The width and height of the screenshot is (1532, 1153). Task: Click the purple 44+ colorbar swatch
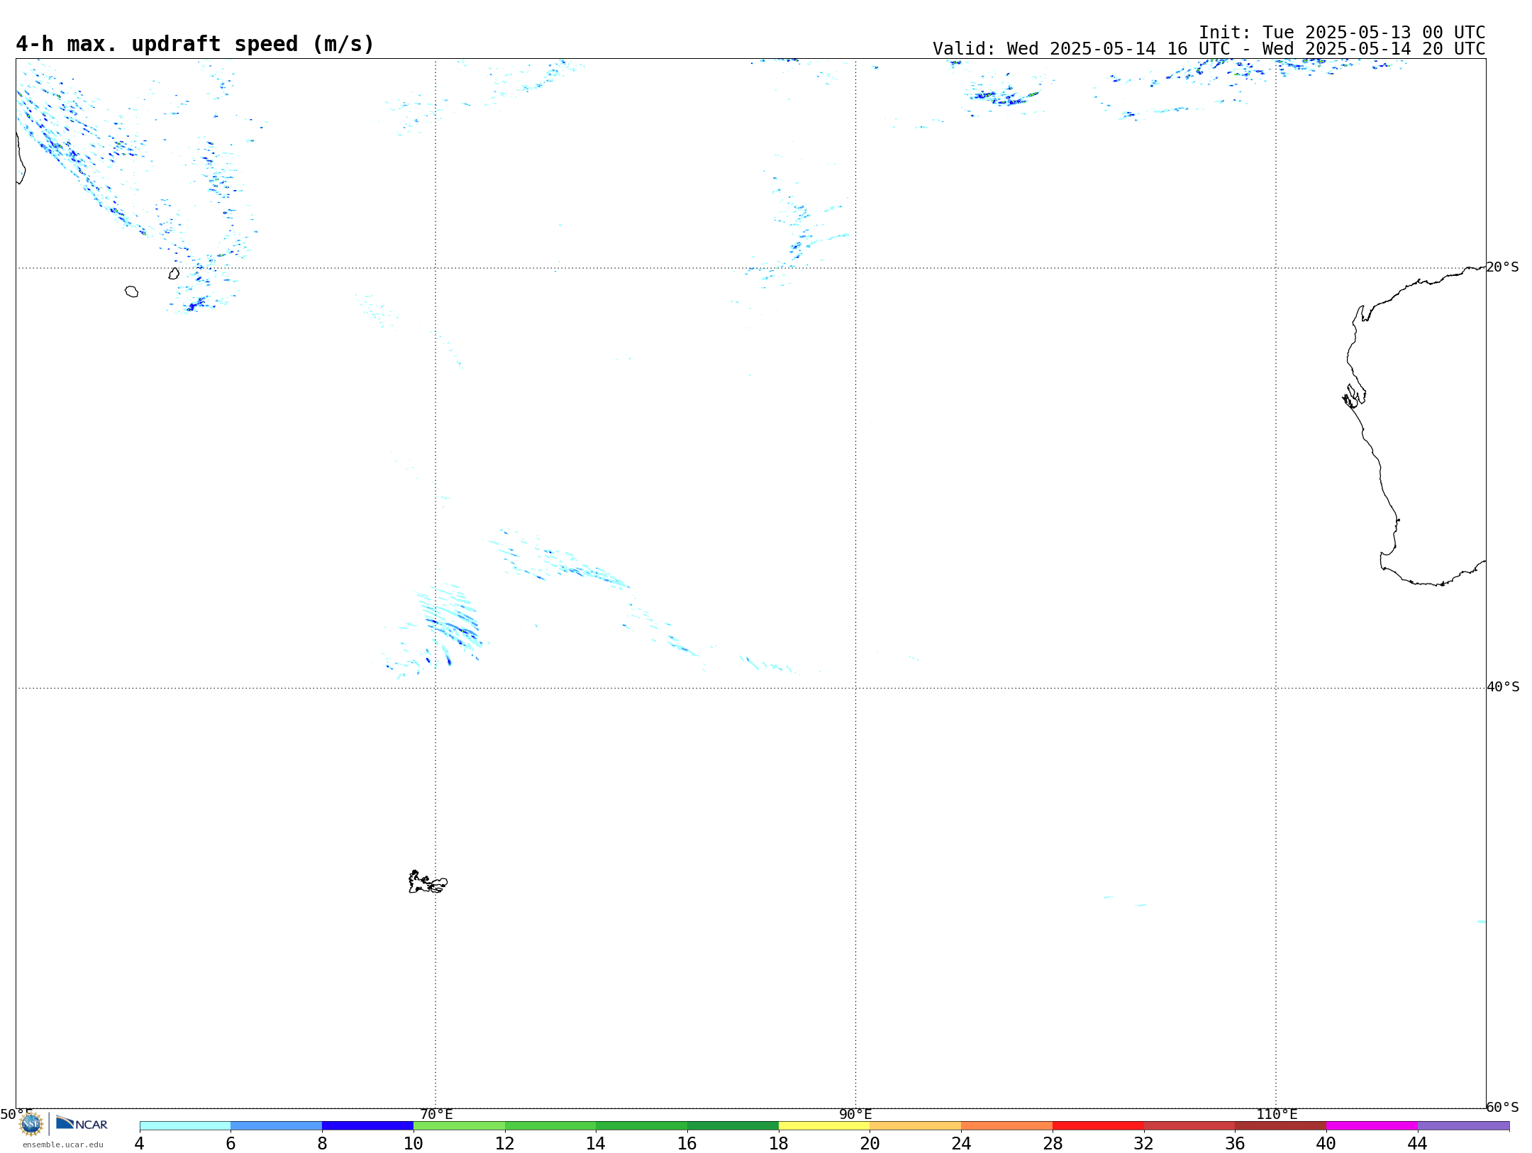click(x=1463, y=1126)
